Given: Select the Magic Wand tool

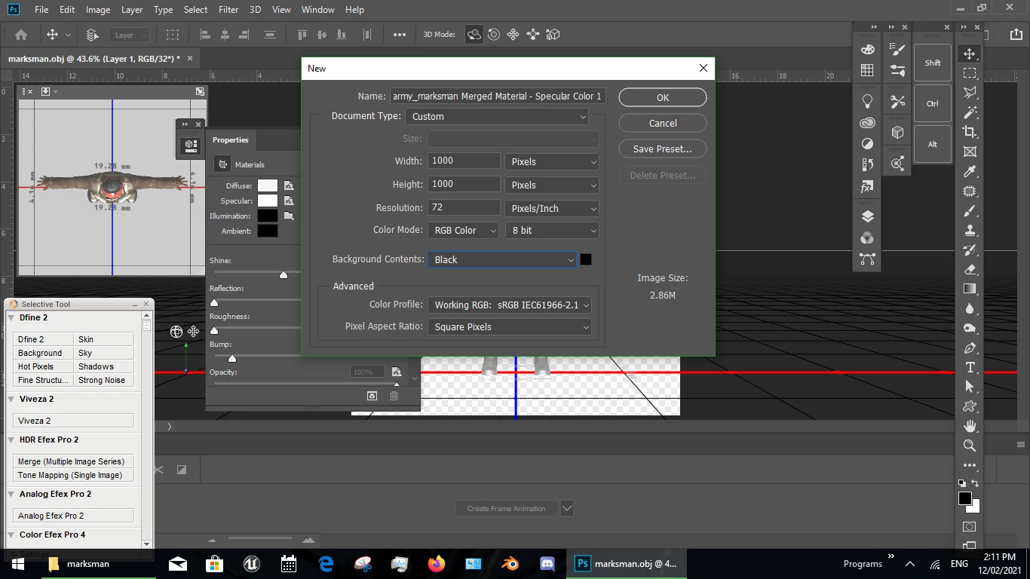Looking at the screenshot, I should [x=970, y=112].
